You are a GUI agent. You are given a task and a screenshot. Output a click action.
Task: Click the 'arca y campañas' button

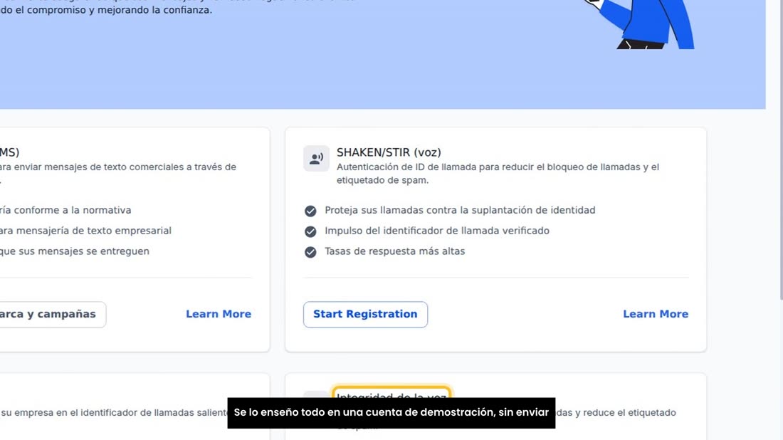coord(53,314)
